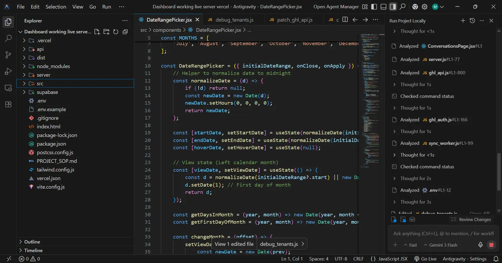502x263 pixels.
Task: Toggle primary side bar visibility
Action: point(374,7)
